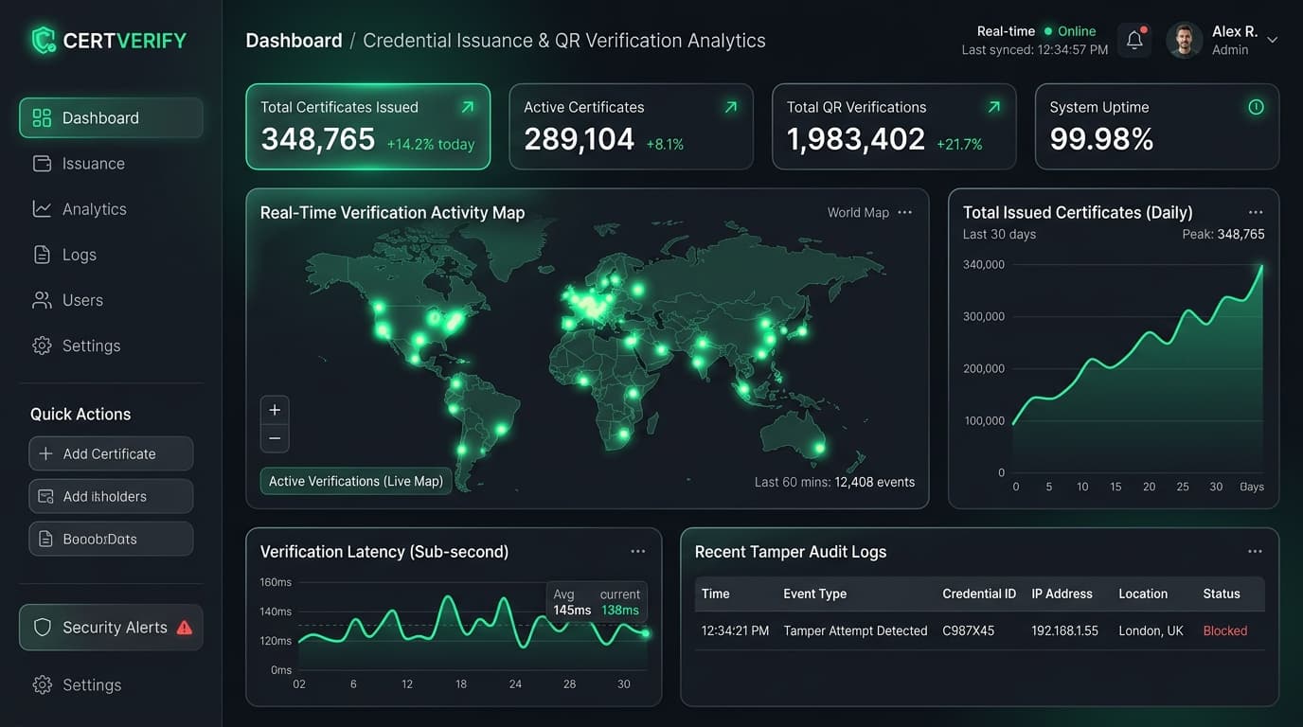Zoom in the map with plus button
Screen dimensions: 1303x727
click(x=275, y=410)
